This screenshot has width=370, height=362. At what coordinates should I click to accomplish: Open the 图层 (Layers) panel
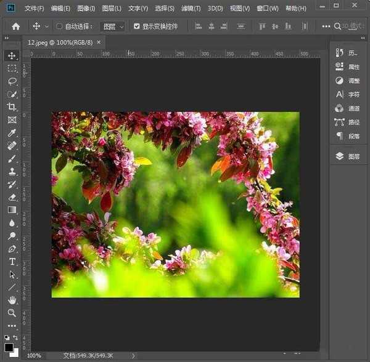coord(348,156)
